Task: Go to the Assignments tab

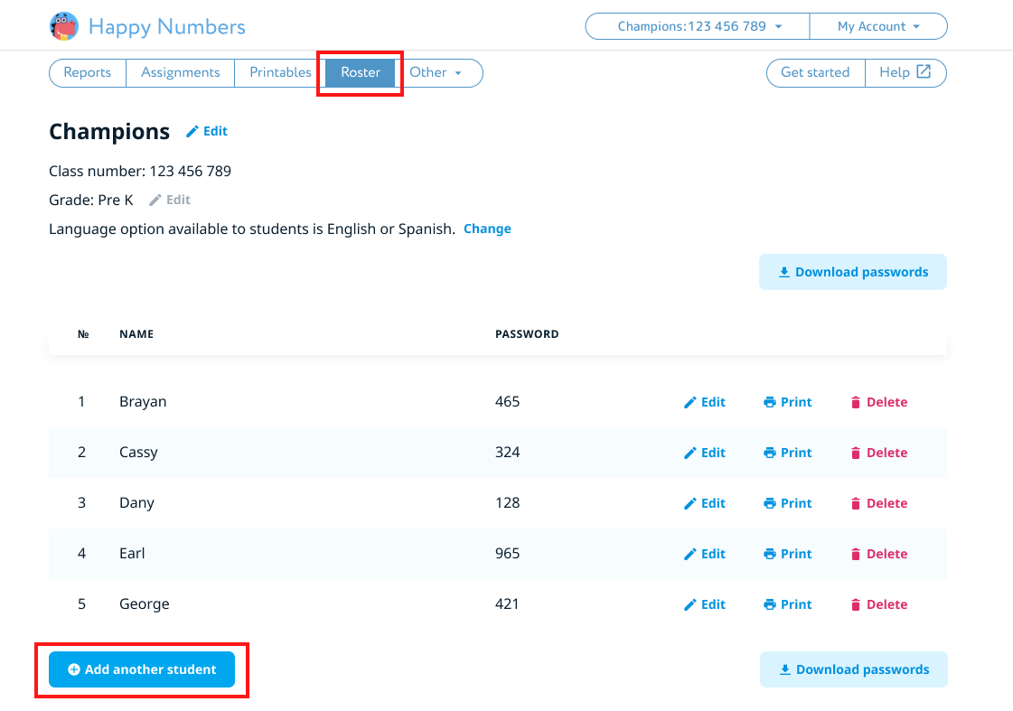Action: pos(181,72)
